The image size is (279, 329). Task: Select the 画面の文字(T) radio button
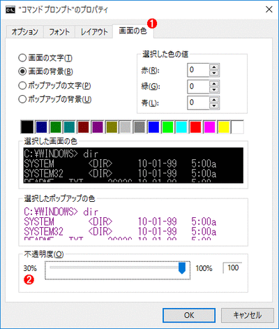pos(45,58)
